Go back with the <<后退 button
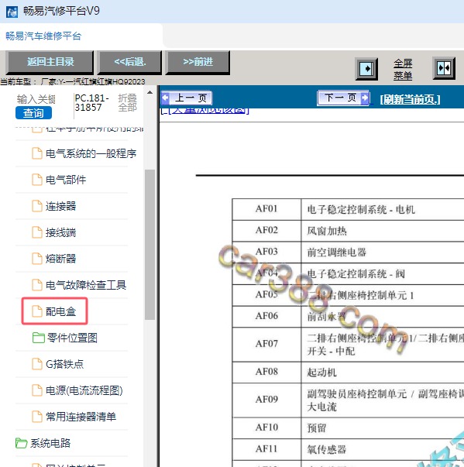The width and height of the screenshot is (464, 467). pyautogui.click(x=130, y=62)
